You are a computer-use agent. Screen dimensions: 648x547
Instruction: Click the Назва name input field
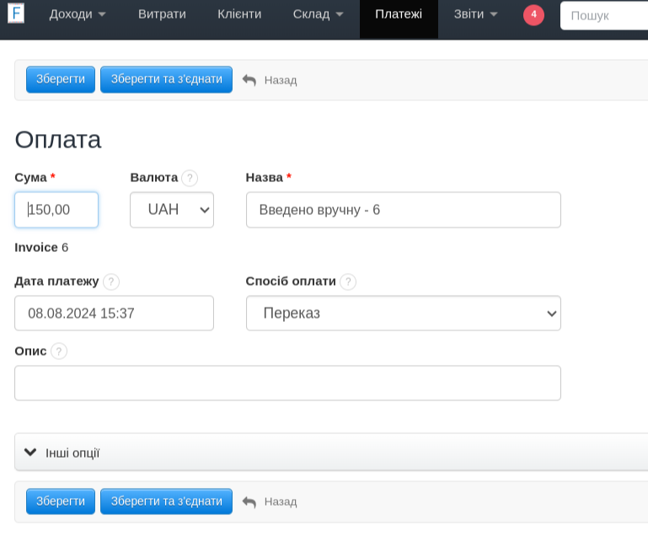[x=403, y=210]
